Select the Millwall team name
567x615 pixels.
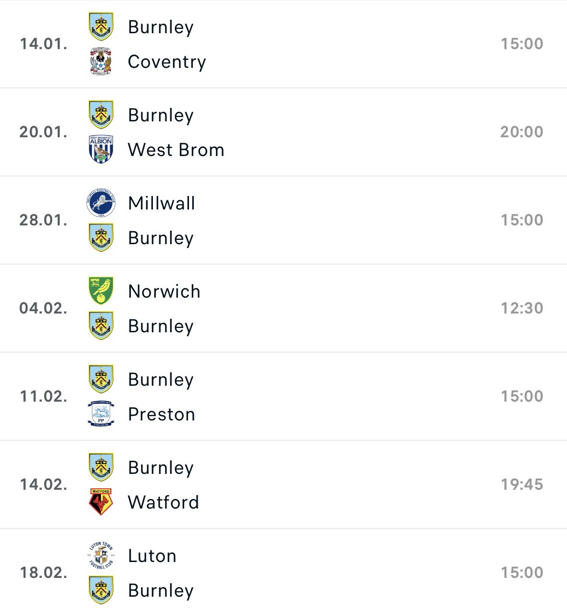pos(162,203)
